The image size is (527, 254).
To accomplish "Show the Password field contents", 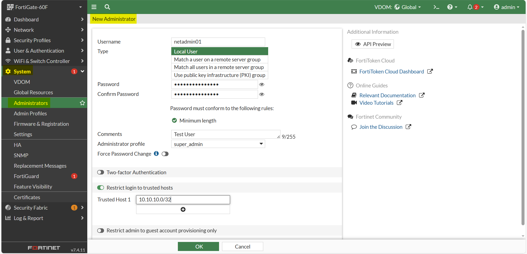I will point(262,84).
